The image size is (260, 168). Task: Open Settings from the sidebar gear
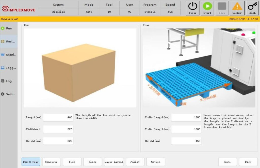click(x=3, y=94)
